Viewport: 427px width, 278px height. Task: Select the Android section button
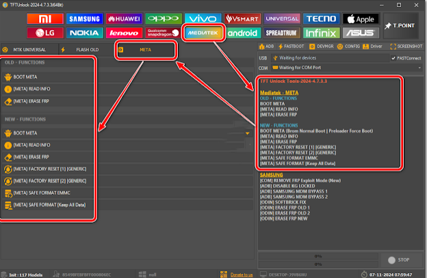coord(242,33)
